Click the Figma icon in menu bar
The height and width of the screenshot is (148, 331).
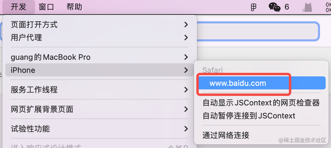pyautogui.click(x=253, y=8)
